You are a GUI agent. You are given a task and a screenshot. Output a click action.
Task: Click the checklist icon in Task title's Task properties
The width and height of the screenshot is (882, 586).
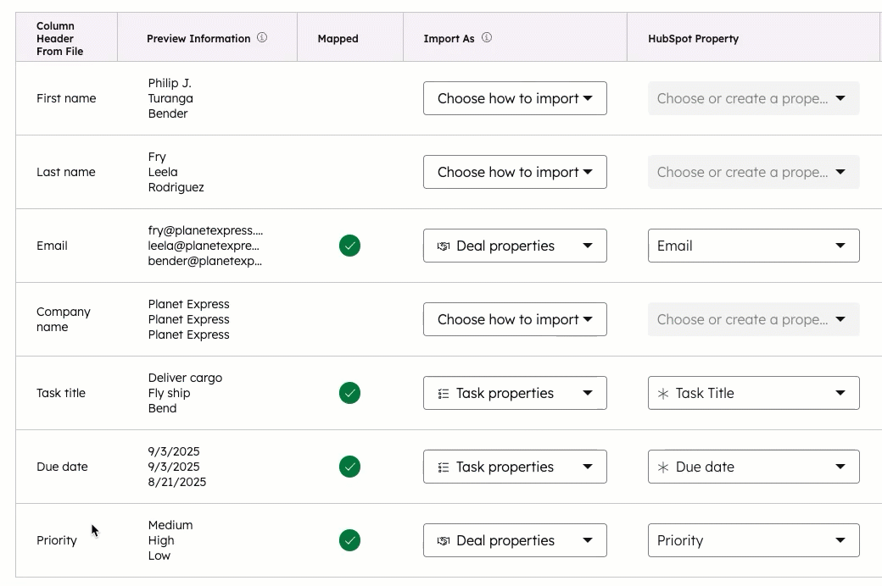(x=444, y=393)
